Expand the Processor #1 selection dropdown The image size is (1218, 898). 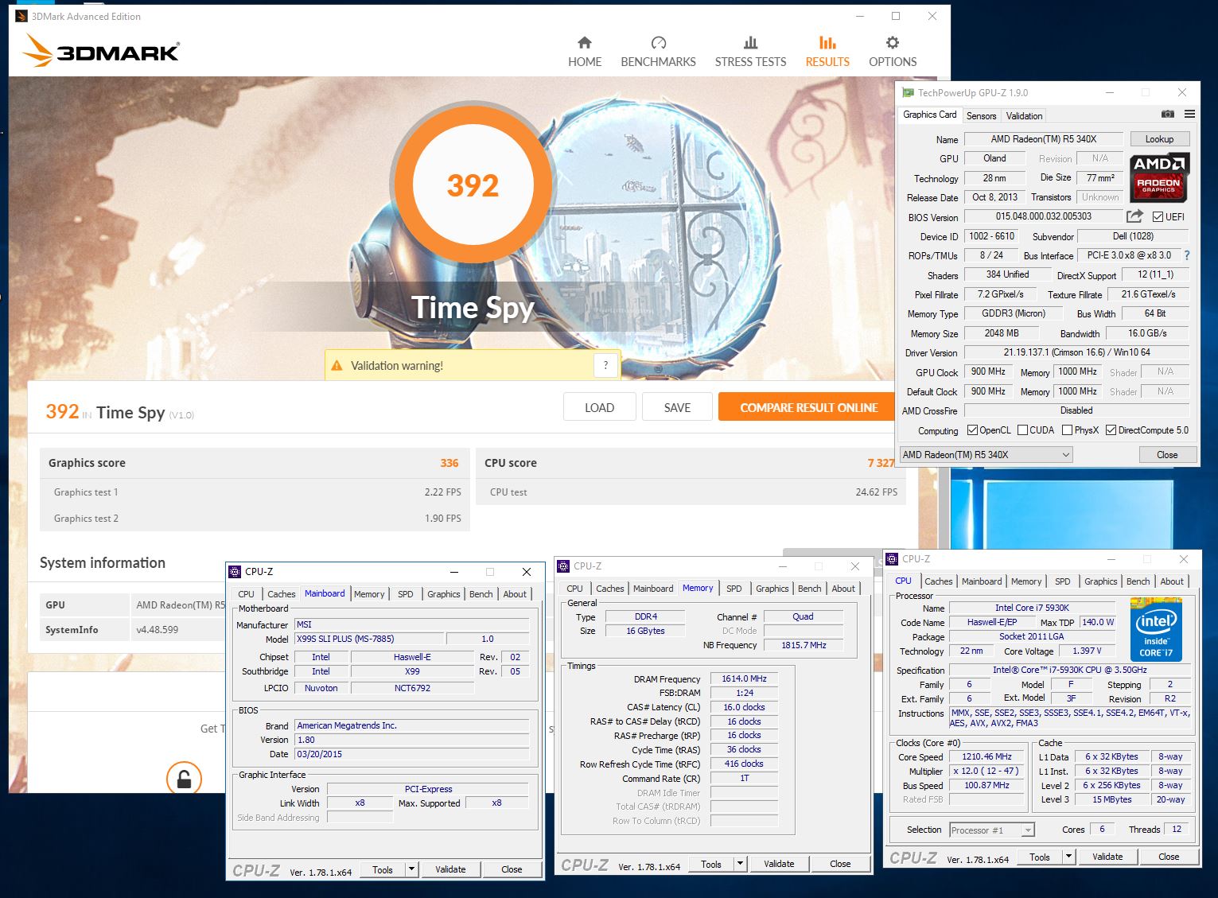pyautogui.click(x=1028, y=830)
